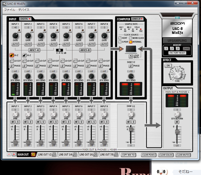Select the ADAT clock source checkbox

click(120, 38)
